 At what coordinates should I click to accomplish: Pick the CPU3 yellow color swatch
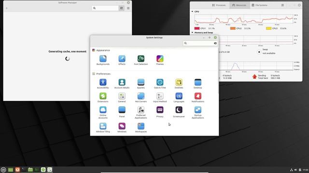tap(268, 28)
